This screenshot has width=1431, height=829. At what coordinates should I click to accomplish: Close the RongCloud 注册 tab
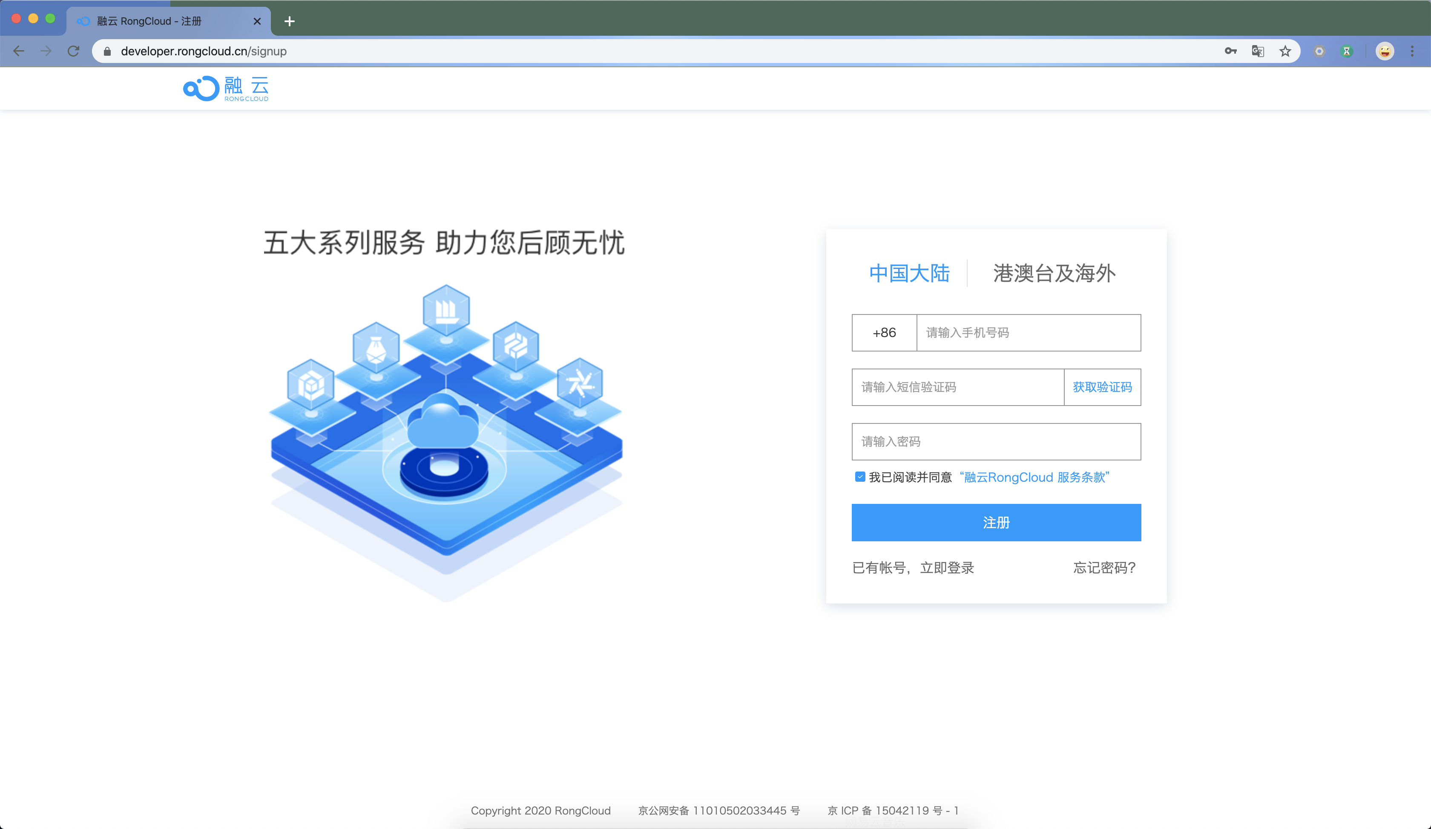257,22
